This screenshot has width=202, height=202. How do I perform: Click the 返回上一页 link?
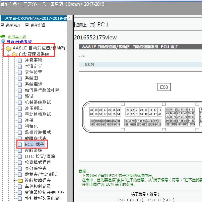pos(85,25)
